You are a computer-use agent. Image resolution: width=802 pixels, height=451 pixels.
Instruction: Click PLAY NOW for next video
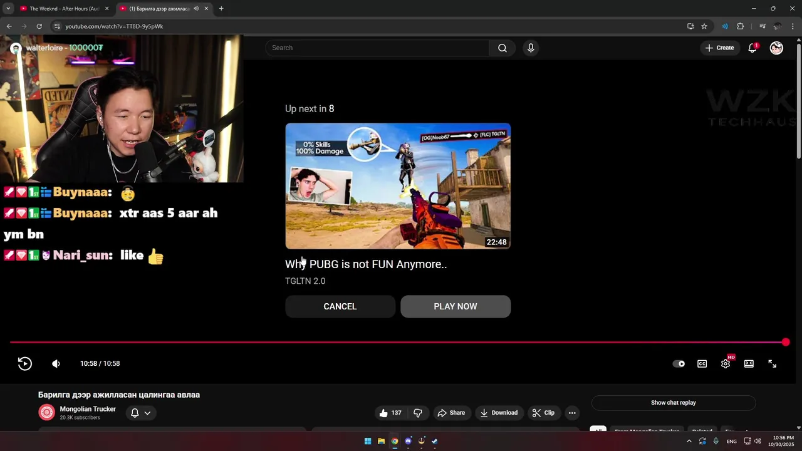click(x=456, y=306)
